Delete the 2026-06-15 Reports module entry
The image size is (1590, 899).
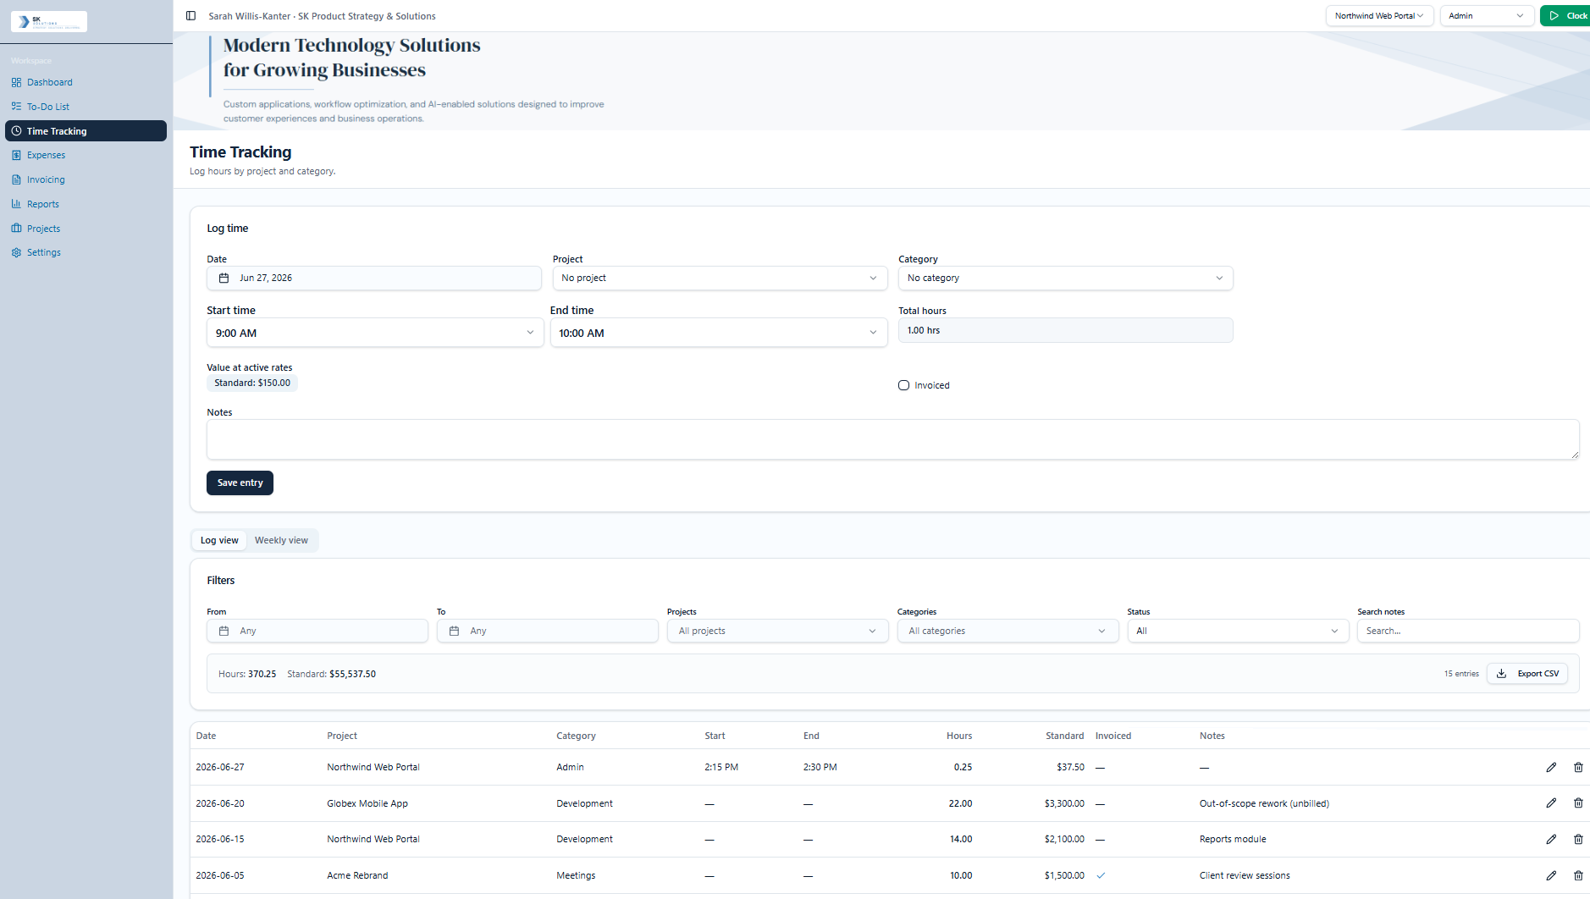pyautogui.click(x=1578, y=839)
